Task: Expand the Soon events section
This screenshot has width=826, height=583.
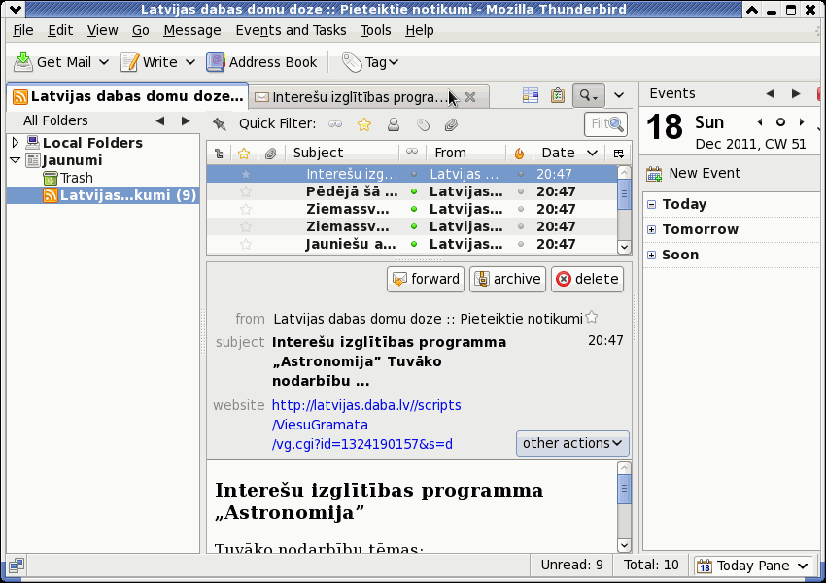Action: coord(652,255)
